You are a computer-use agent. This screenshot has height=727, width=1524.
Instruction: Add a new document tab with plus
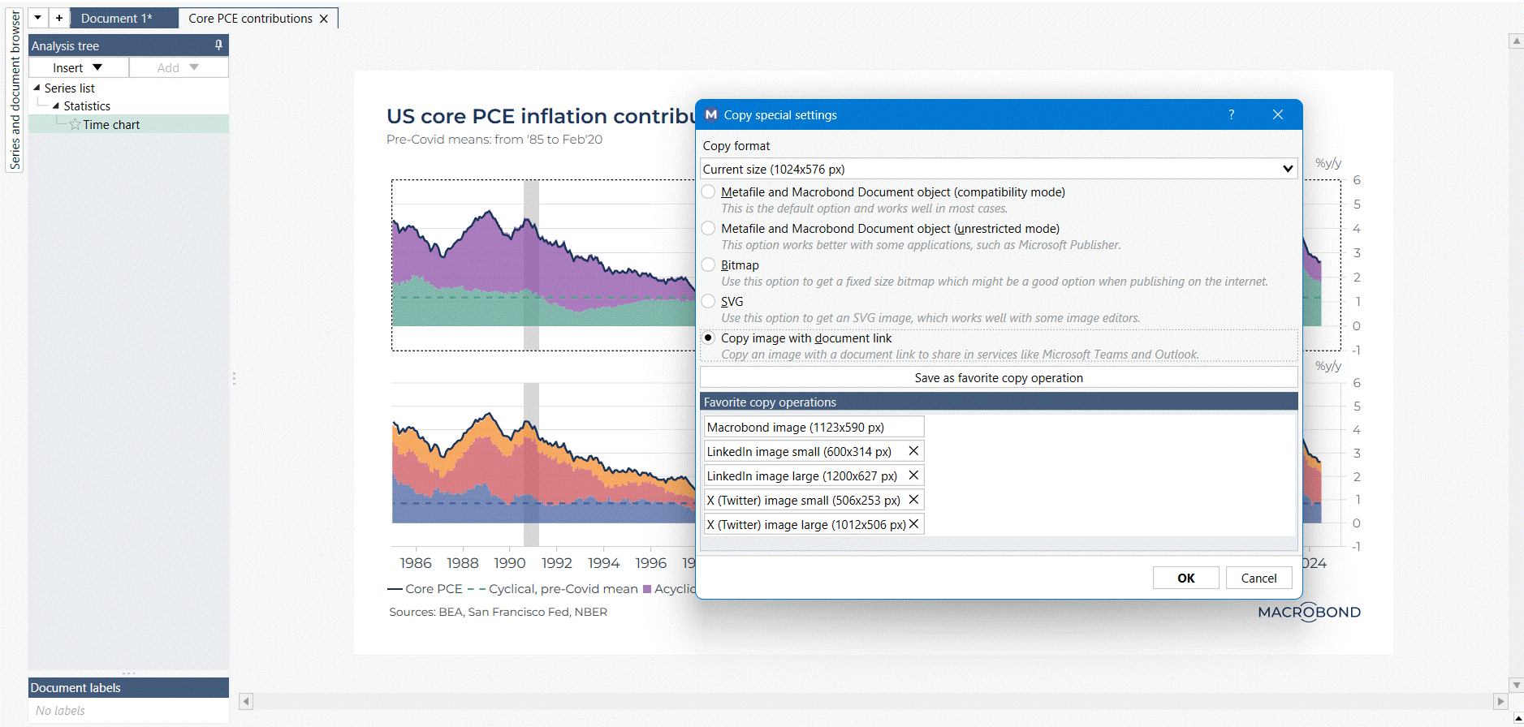click(59, 18)
